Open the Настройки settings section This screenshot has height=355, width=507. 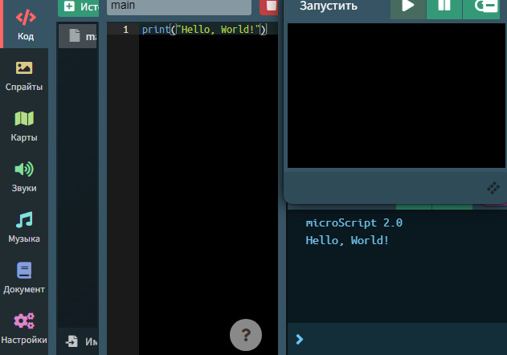pos(24,329)
